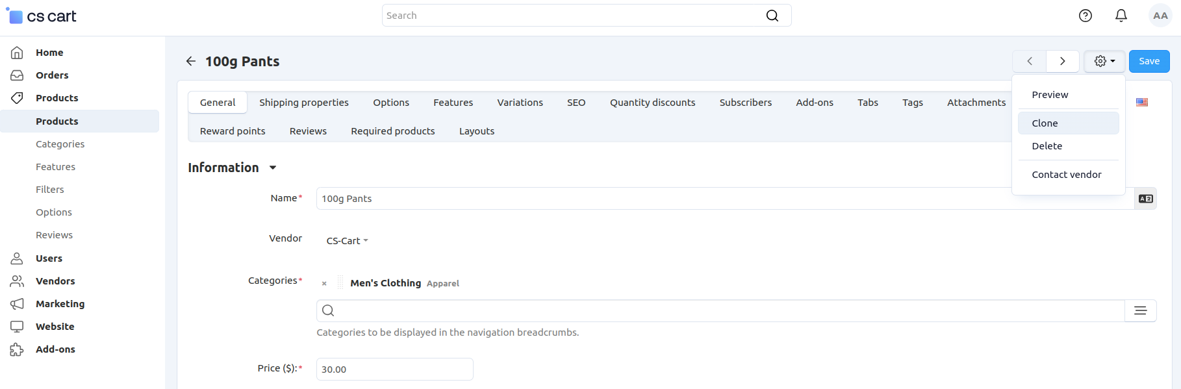The image size is (1181, 389).
Task: Select the highlighted Products submenu item
Action: [79, 121]
